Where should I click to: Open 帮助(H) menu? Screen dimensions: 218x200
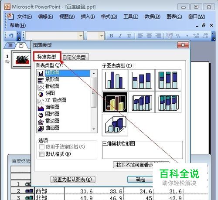click(x=18, y=26)
